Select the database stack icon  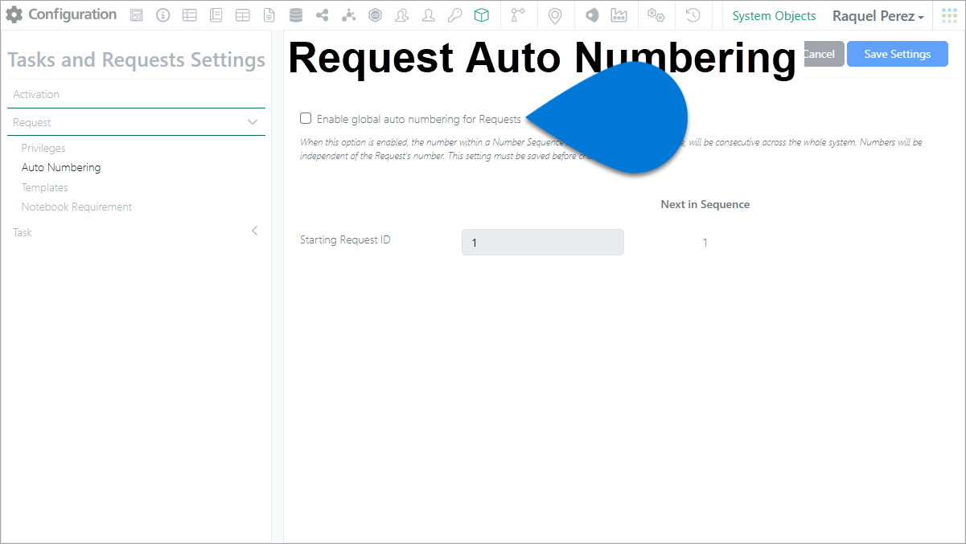(295, 15)
